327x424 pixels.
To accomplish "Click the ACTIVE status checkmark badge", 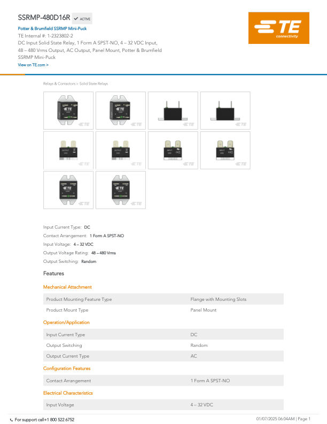I will coord(82,19).
